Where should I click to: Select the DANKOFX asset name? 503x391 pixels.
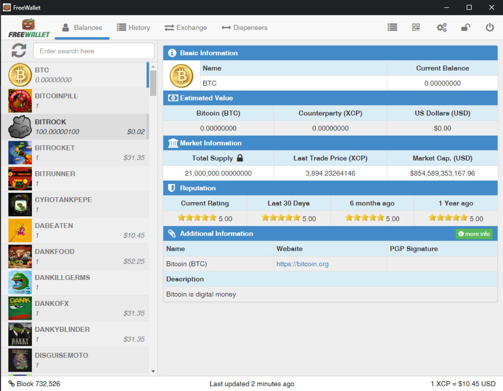pos(51,303)
